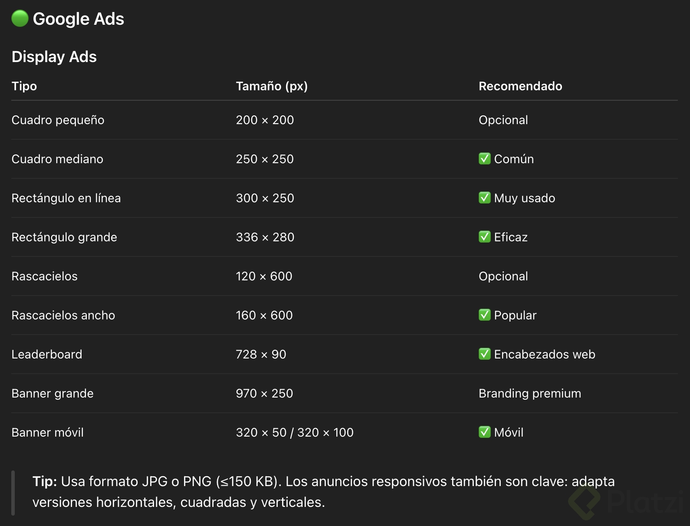
Task: Click the checkmark emoji beside Eficaz
Action: tap(484, 237)
